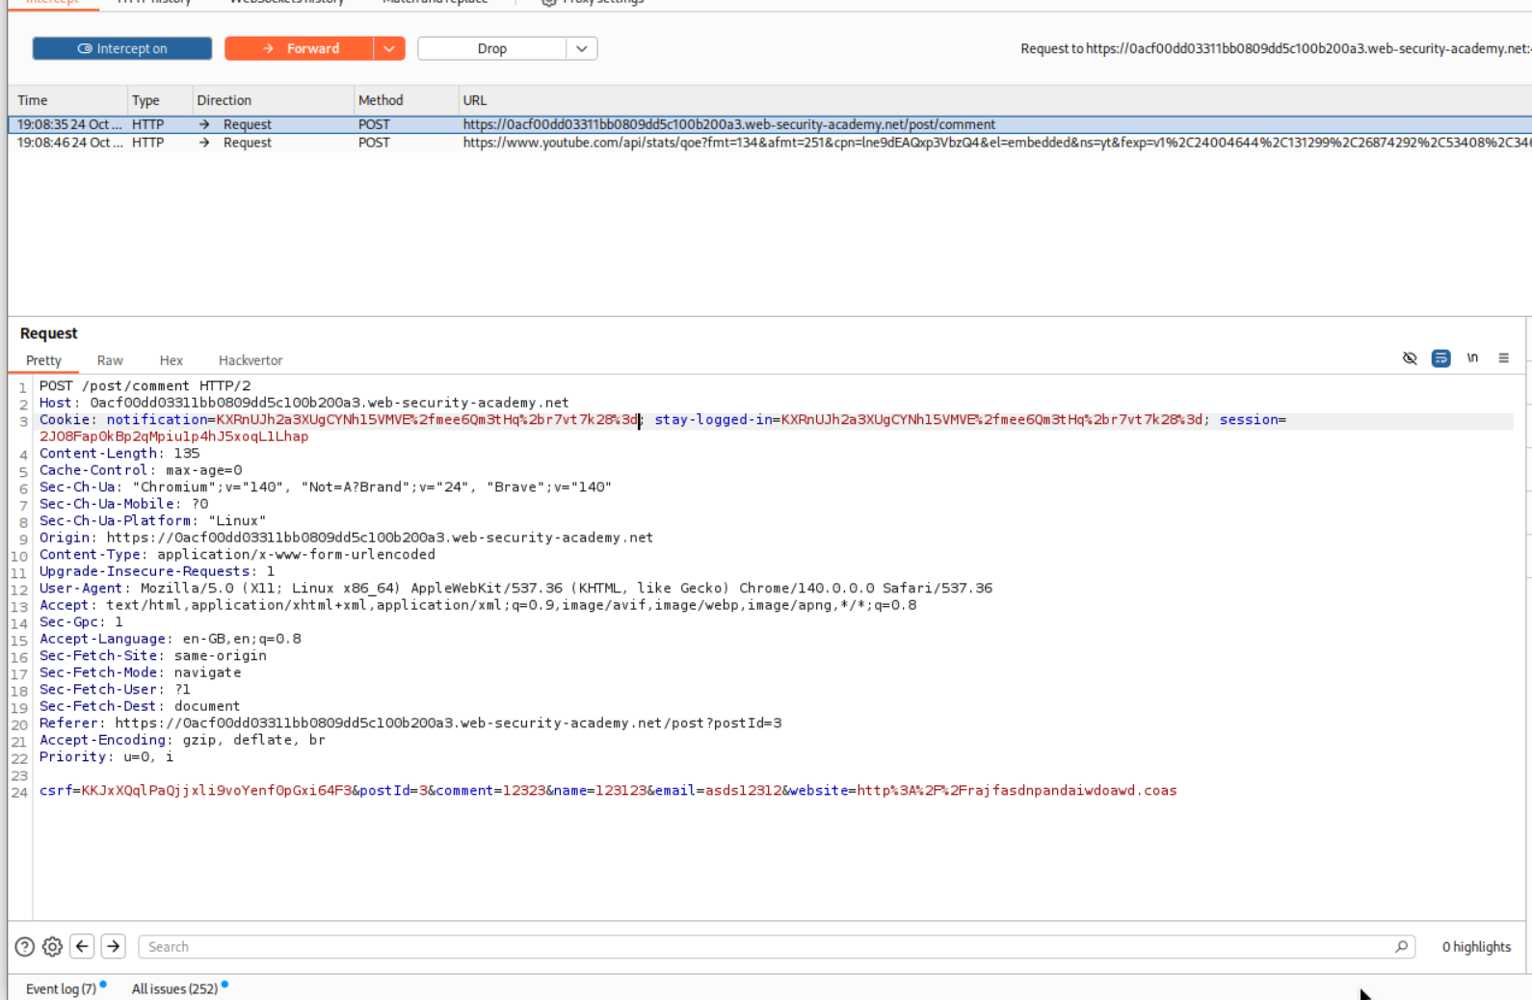Open the Event log (7)
Screen dimensions: 1532x1000
point(61,988)
